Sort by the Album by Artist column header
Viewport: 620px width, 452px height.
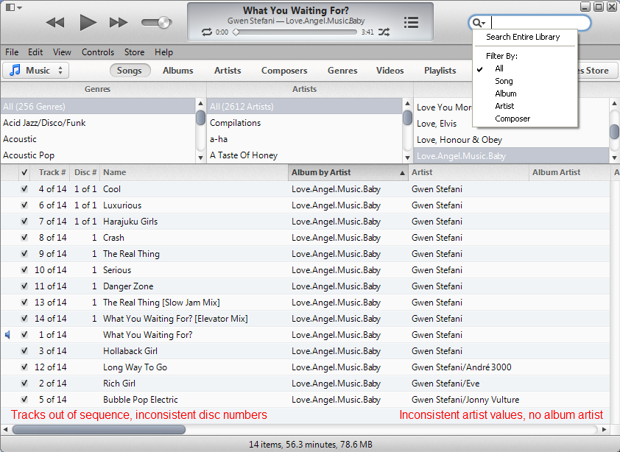[348, 172]
